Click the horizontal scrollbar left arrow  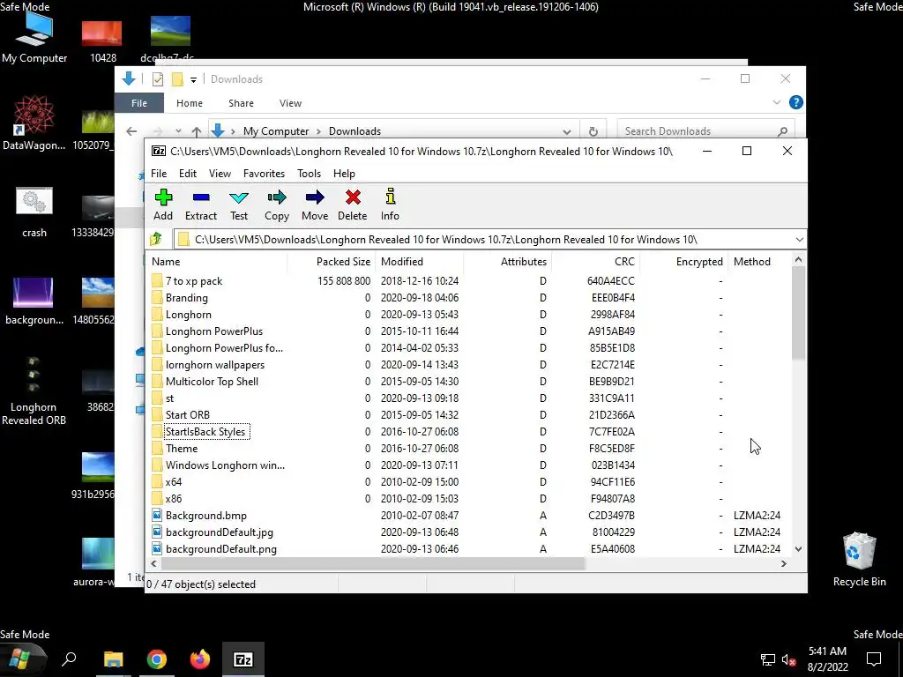153,563
